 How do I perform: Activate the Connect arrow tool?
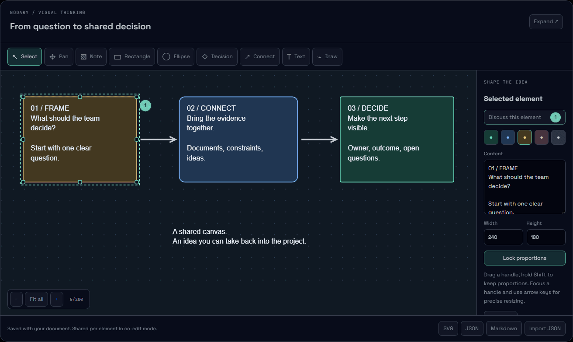pyautogui.click(x=260, y=56)
